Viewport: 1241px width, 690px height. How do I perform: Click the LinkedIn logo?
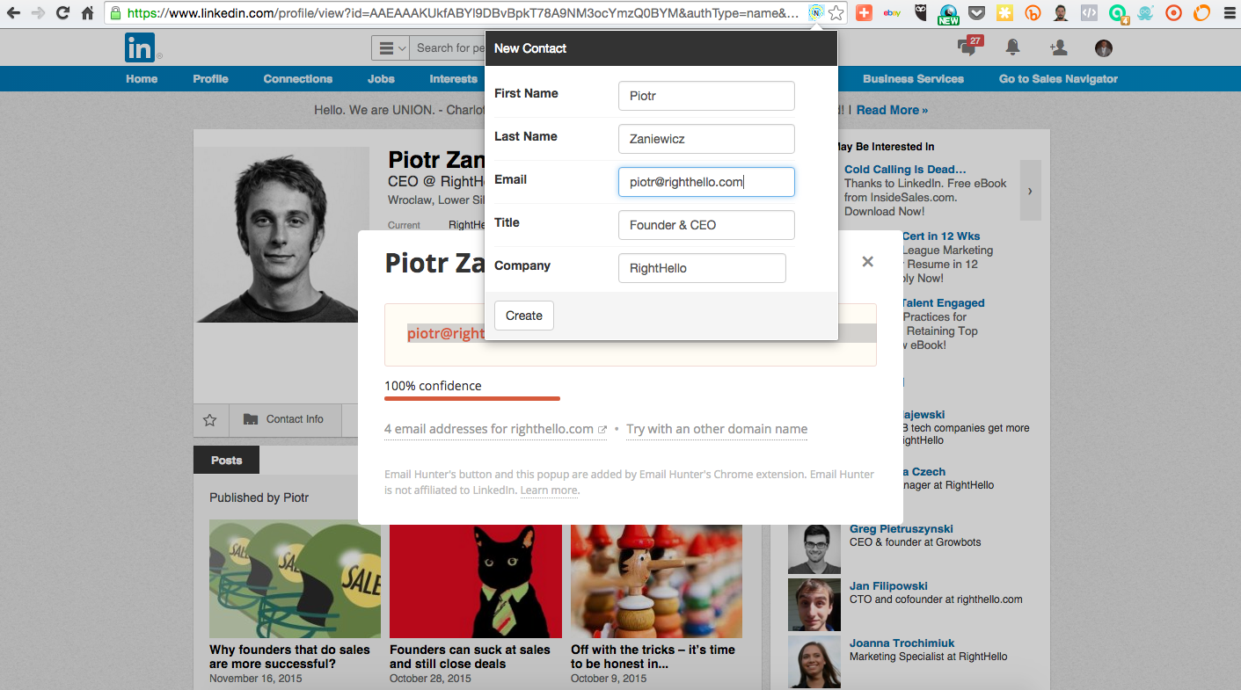click(x=140, y=47)
